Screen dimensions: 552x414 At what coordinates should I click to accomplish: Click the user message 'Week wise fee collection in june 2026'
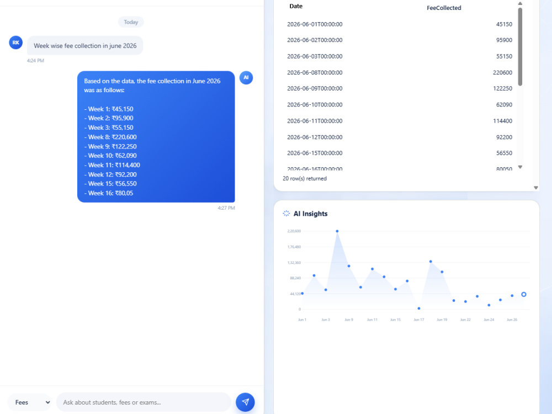(85, 46)
